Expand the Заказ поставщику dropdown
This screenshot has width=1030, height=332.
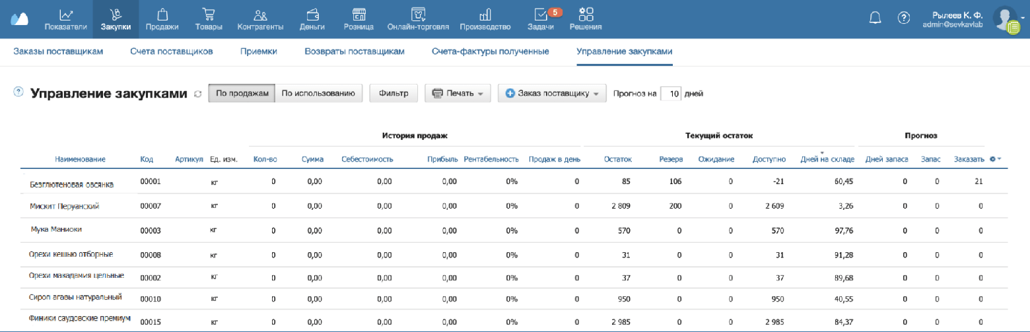coord(552,94)
